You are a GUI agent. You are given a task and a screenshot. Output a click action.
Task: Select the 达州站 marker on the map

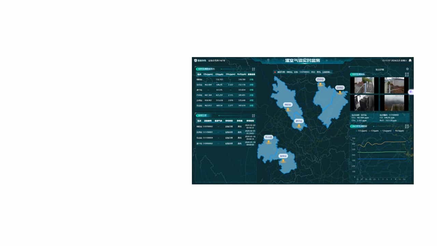pos(340,92)
